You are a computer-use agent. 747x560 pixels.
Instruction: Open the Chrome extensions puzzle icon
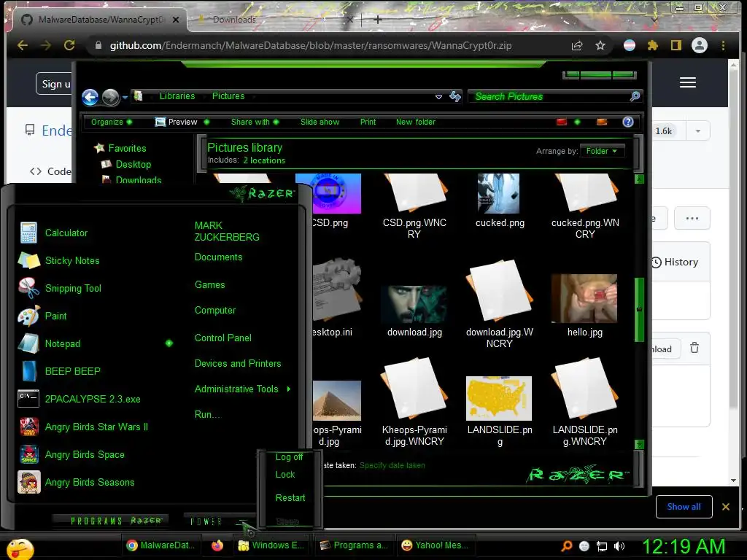coord(652,45)
